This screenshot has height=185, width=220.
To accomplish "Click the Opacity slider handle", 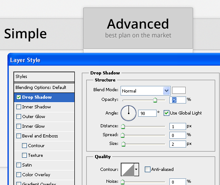I will [155, 100].
